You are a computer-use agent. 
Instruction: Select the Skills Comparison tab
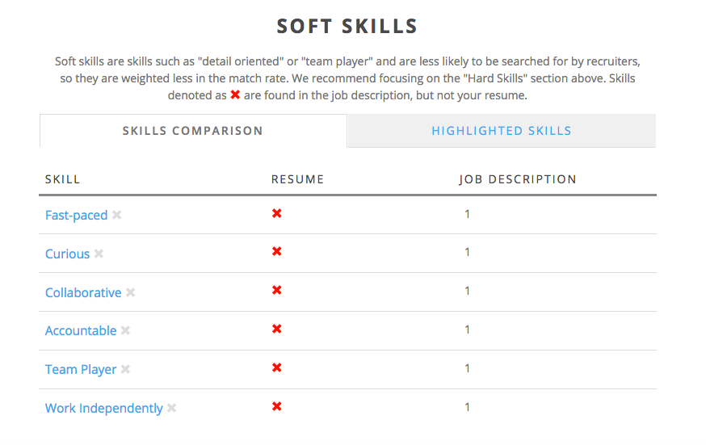[193, 131]
